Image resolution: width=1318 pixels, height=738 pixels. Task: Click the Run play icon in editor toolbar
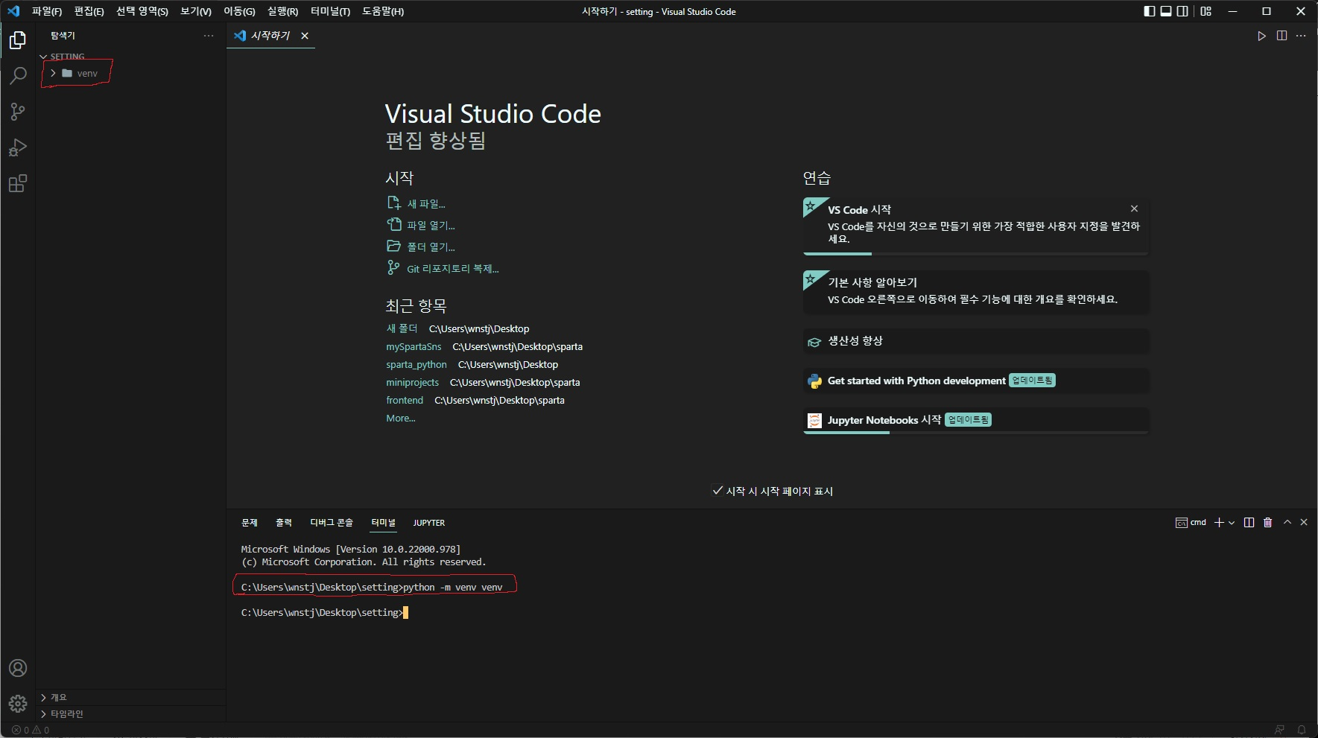click(1261, 36)
